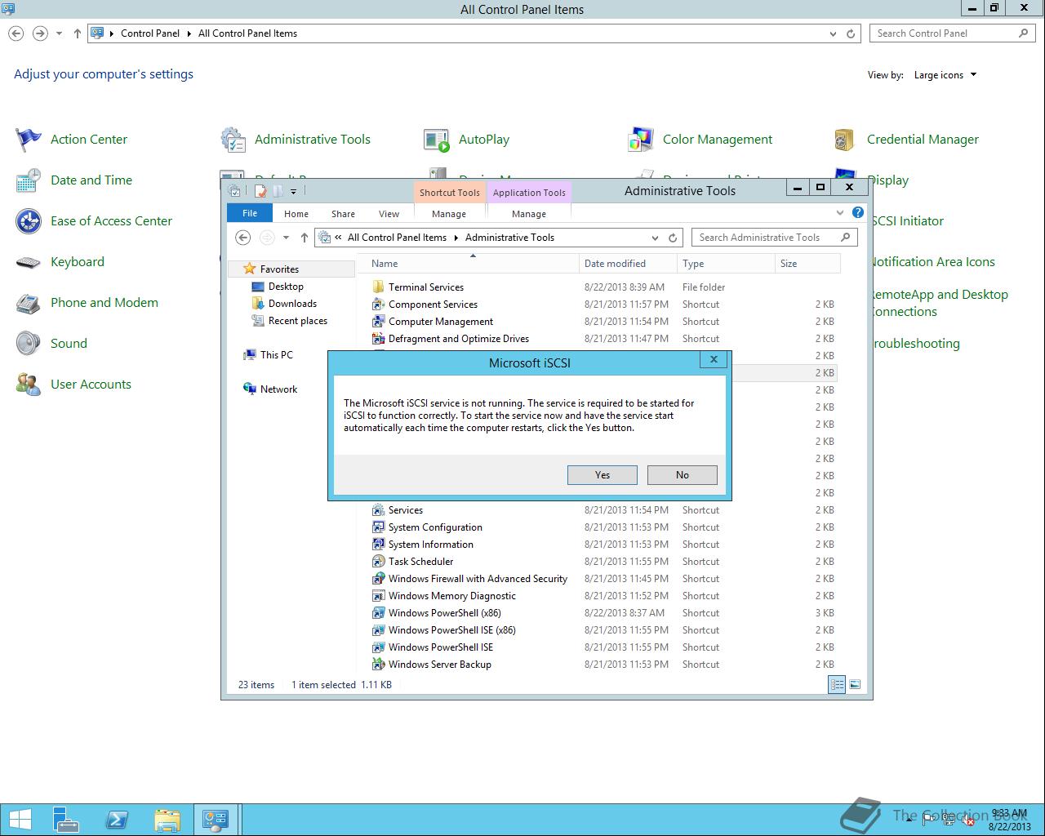Viewport: 1045px width, 836px height.
Task: Open Windows PowerShell from the taskbar
Action: [x=117, y=819]
